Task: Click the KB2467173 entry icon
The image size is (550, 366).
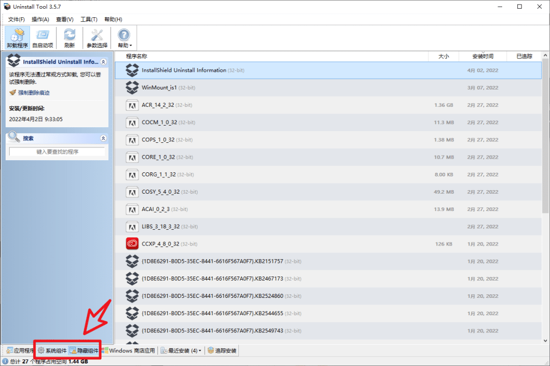Action: pyautogui.click(x=132, y=279)
